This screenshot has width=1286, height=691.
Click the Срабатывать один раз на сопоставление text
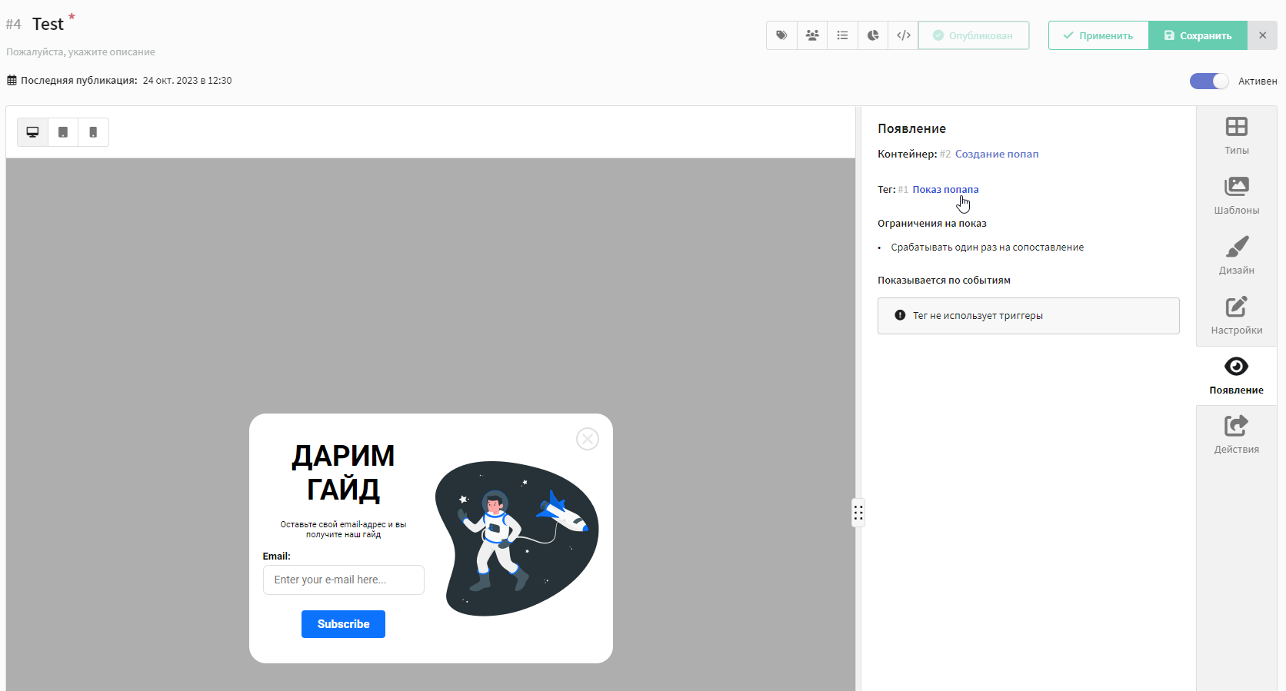pyautogui.click(x=988, y=247)
